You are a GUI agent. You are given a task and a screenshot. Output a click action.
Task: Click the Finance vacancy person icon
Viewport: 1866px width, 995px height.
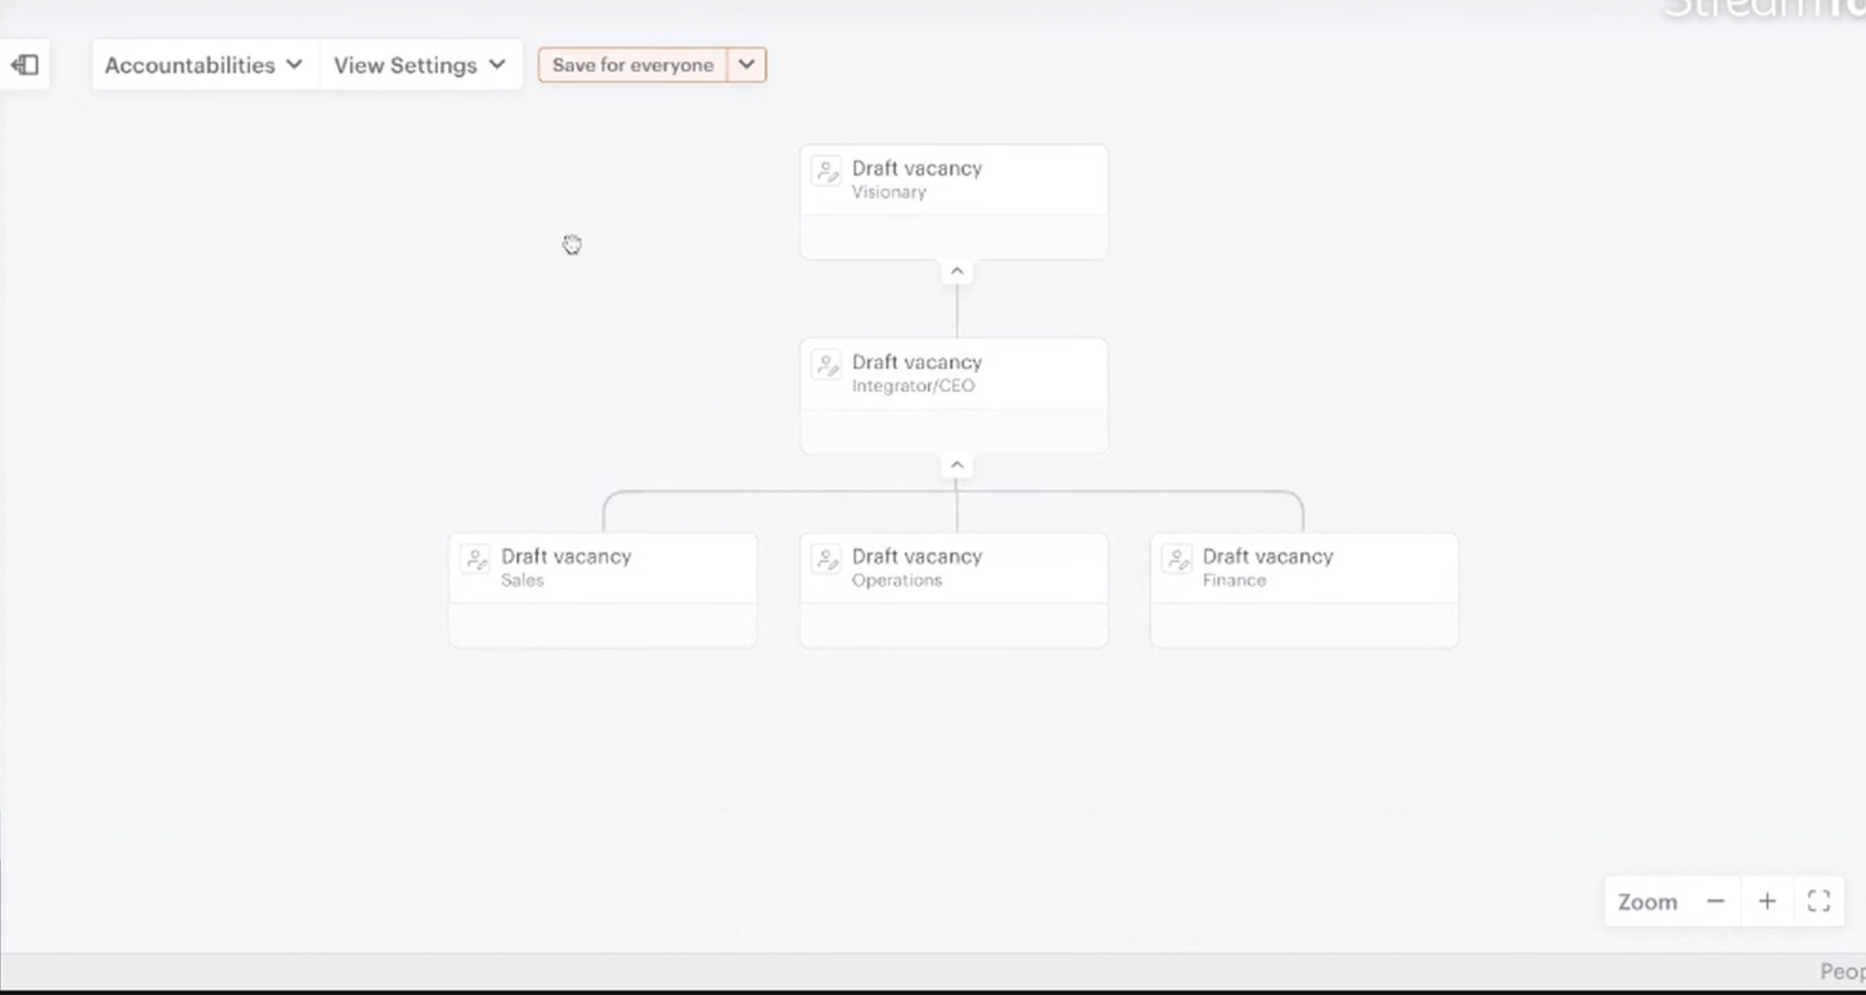tap(1177, 560)
